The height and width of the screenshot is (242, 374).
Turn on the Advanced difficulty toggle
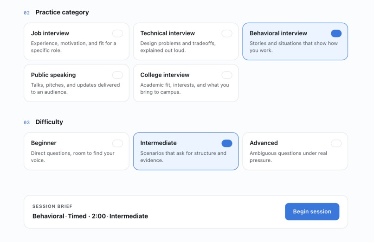pyautogui.click(x=336, y=143)
